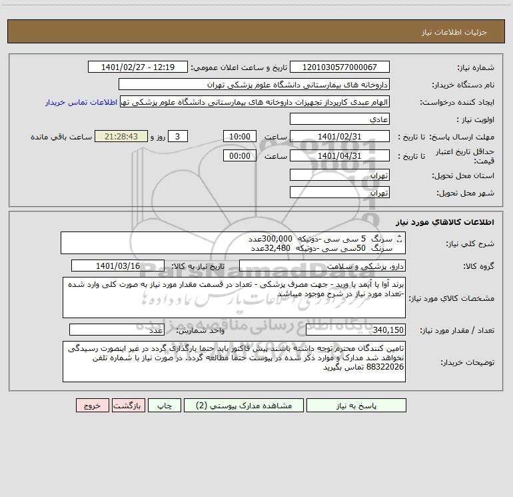Click the label حداقل تاریخ اعتبار قیمت

465,156
